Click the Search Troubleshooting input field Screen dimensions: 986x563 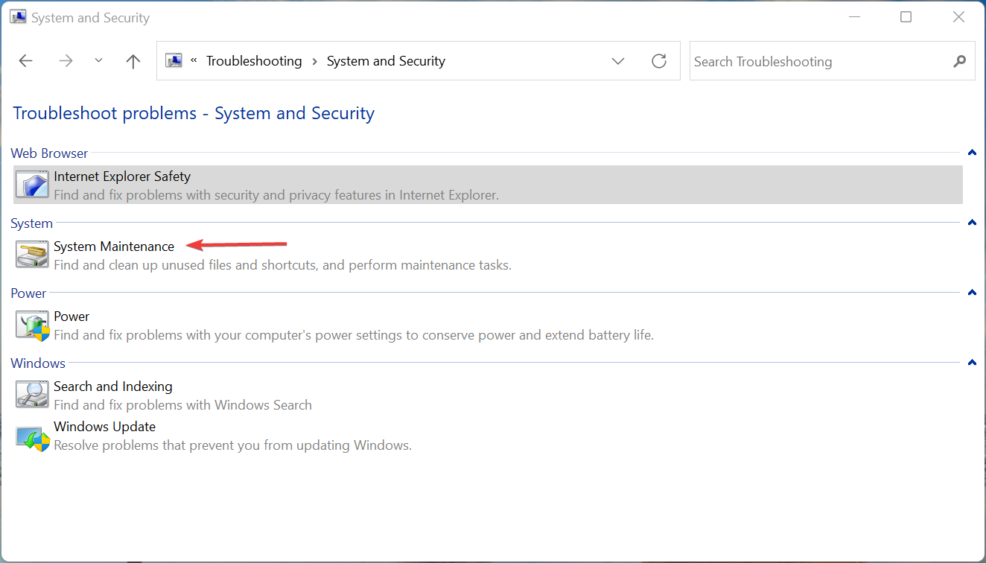(x=819, y=62)
